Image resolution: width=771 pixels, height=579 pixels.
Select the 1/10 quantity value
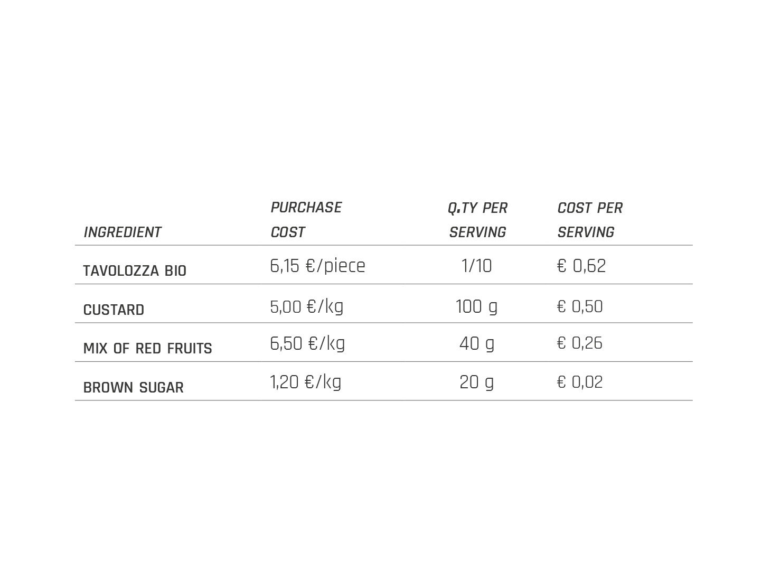click(x=476, y=266)
